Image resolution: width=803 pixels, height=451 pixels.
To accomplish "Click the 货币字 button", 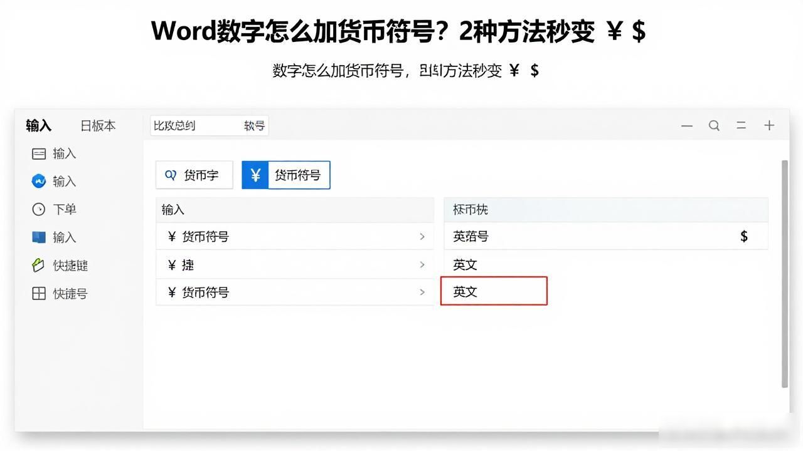I will tap(194, 175).
